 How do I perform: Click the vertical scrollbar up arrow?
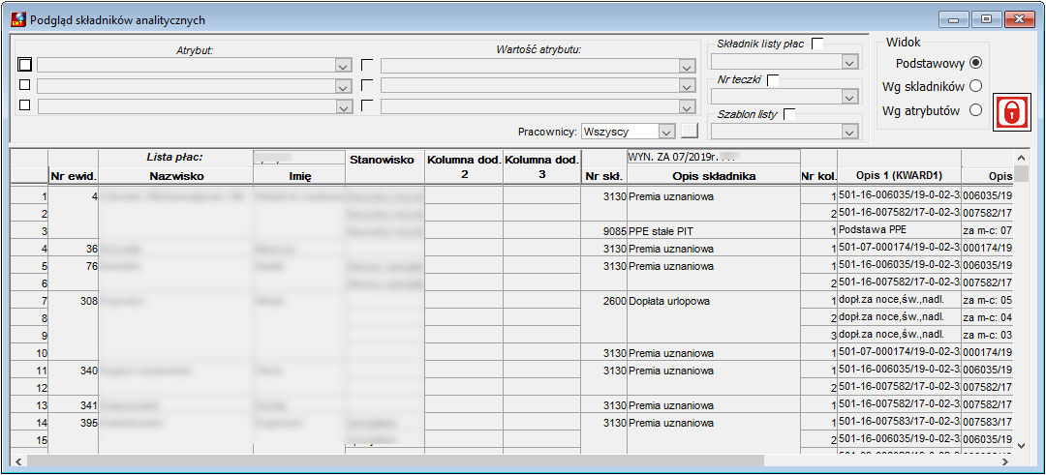click(x=1020, y=158)
